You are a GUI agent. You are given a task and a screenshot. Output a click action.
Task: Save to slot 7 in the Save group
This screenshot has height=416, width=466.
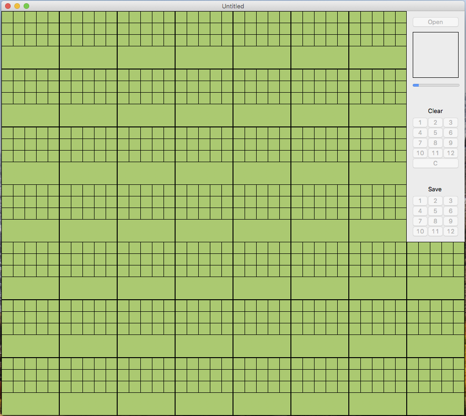click(420, 221)
